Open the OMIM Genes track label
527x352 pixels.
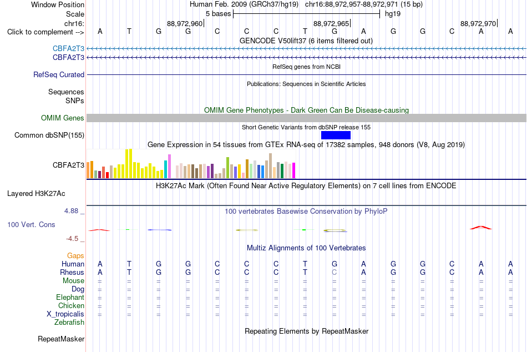[x=62, y=118]
